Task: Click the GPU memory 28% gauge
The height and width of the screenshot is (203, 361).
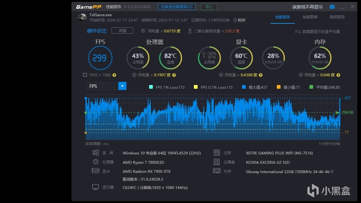Action: pos(273,58)
